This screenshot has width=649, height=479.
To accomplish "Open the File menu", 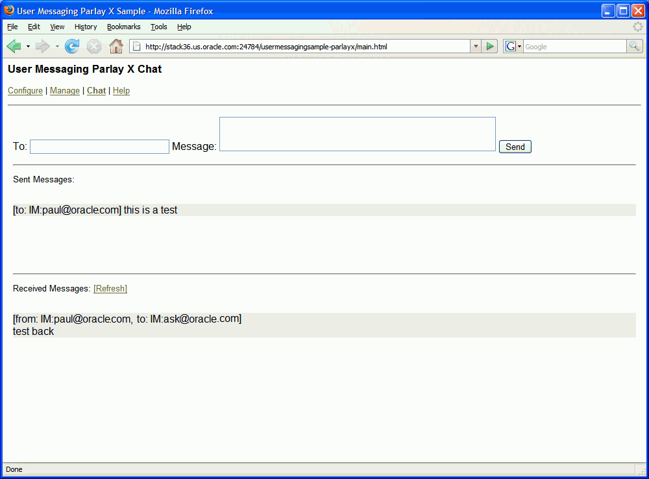I will 12,27.
